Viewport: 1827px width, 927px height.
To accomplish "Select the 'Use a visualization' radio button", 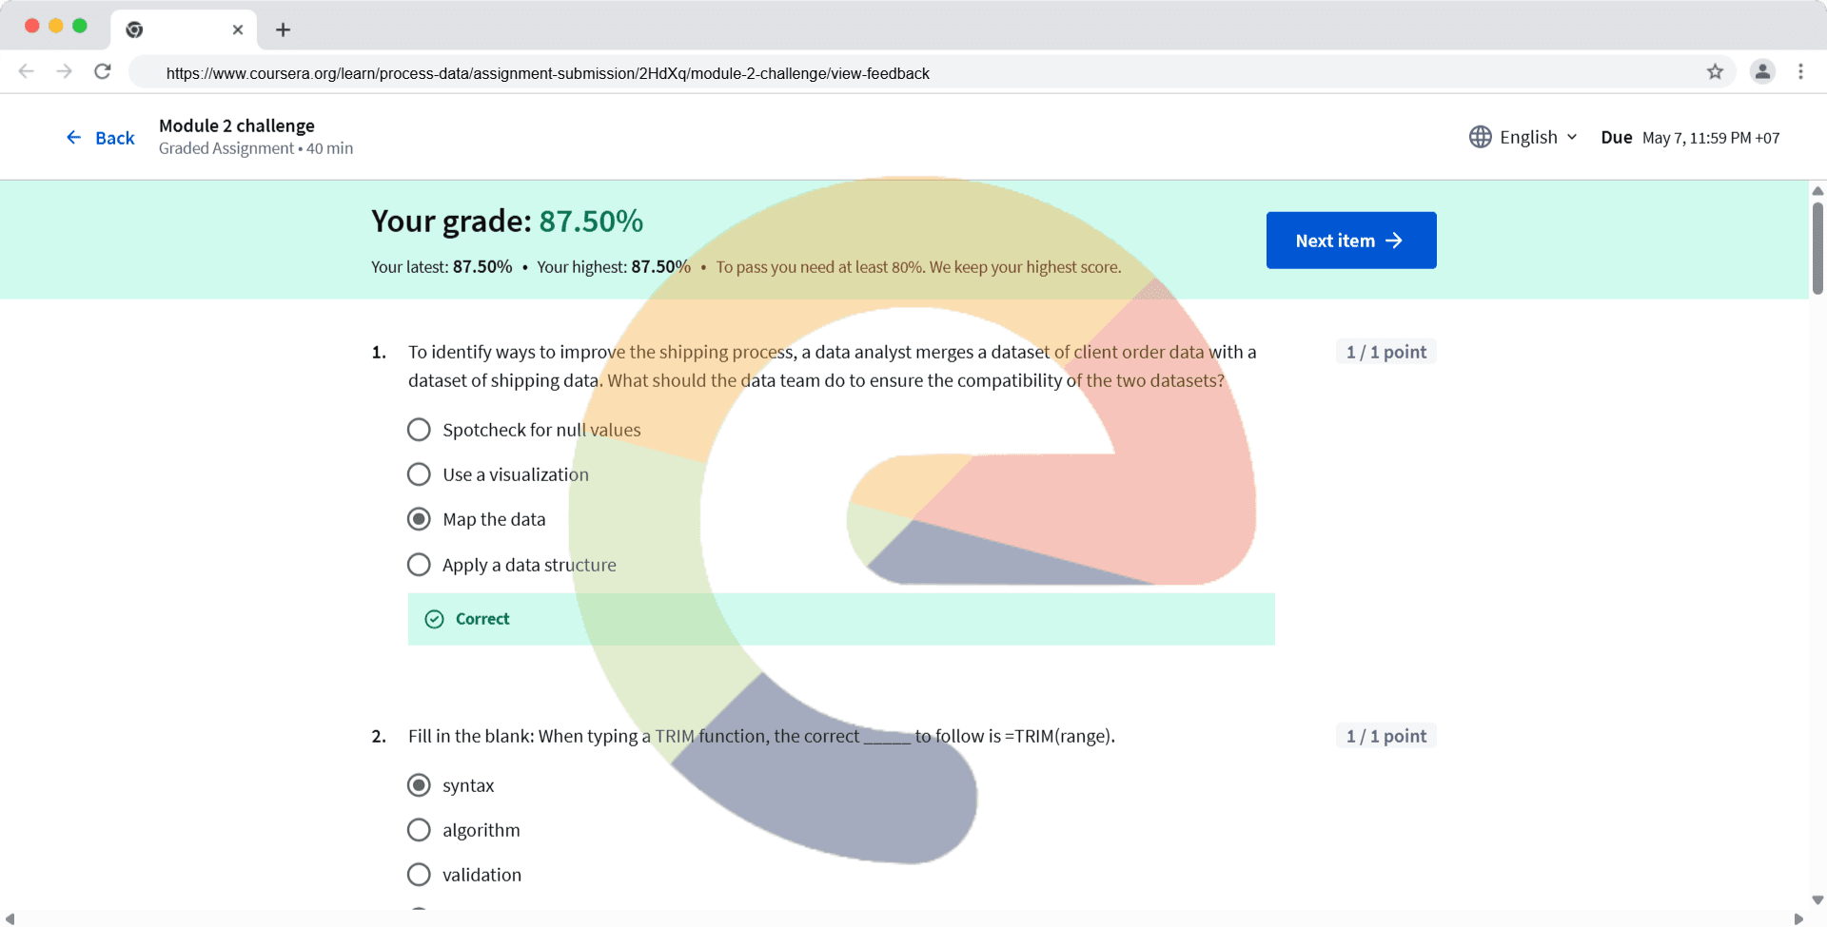I will 419,474.
